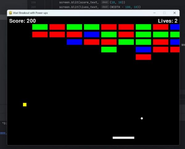Click the only blue brick in the second row
185x149 pixels.
[92, 34]
